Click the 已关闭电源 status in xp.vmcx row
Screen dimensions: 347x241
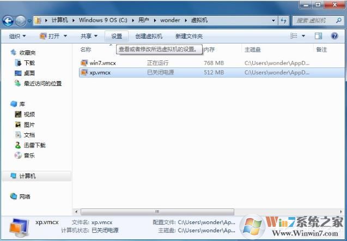[x=161, y=72]
